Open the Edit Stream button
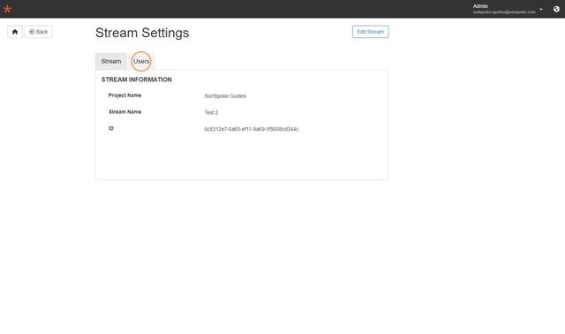The height and width of the screenshot is (334, 565). (x=370, y=32)
